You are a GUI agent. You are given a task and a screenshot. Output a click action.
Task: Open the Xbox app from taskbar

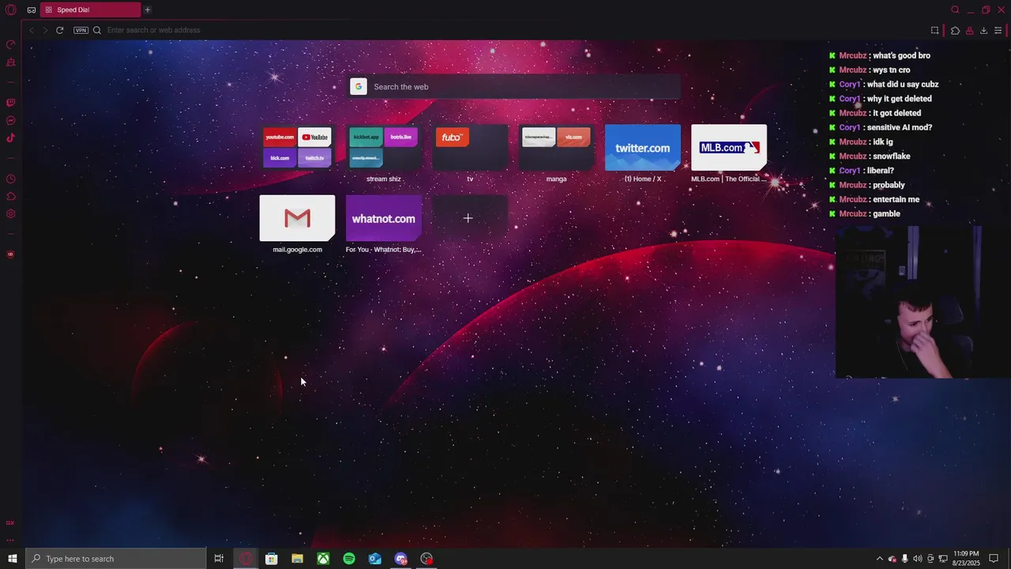click(x=323, y=559)
